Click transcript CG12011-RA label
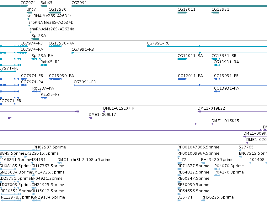Screen dimensions: 267x202 190,56
